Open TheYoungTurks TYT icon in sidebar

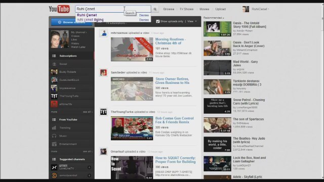(54, 96)
